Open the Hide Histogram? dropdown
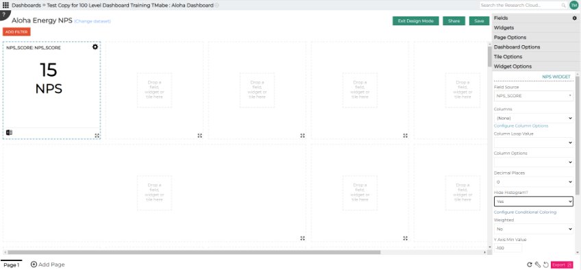Viewport: 581px width, 270px height. pyautogui.click(x=534, y=201)
